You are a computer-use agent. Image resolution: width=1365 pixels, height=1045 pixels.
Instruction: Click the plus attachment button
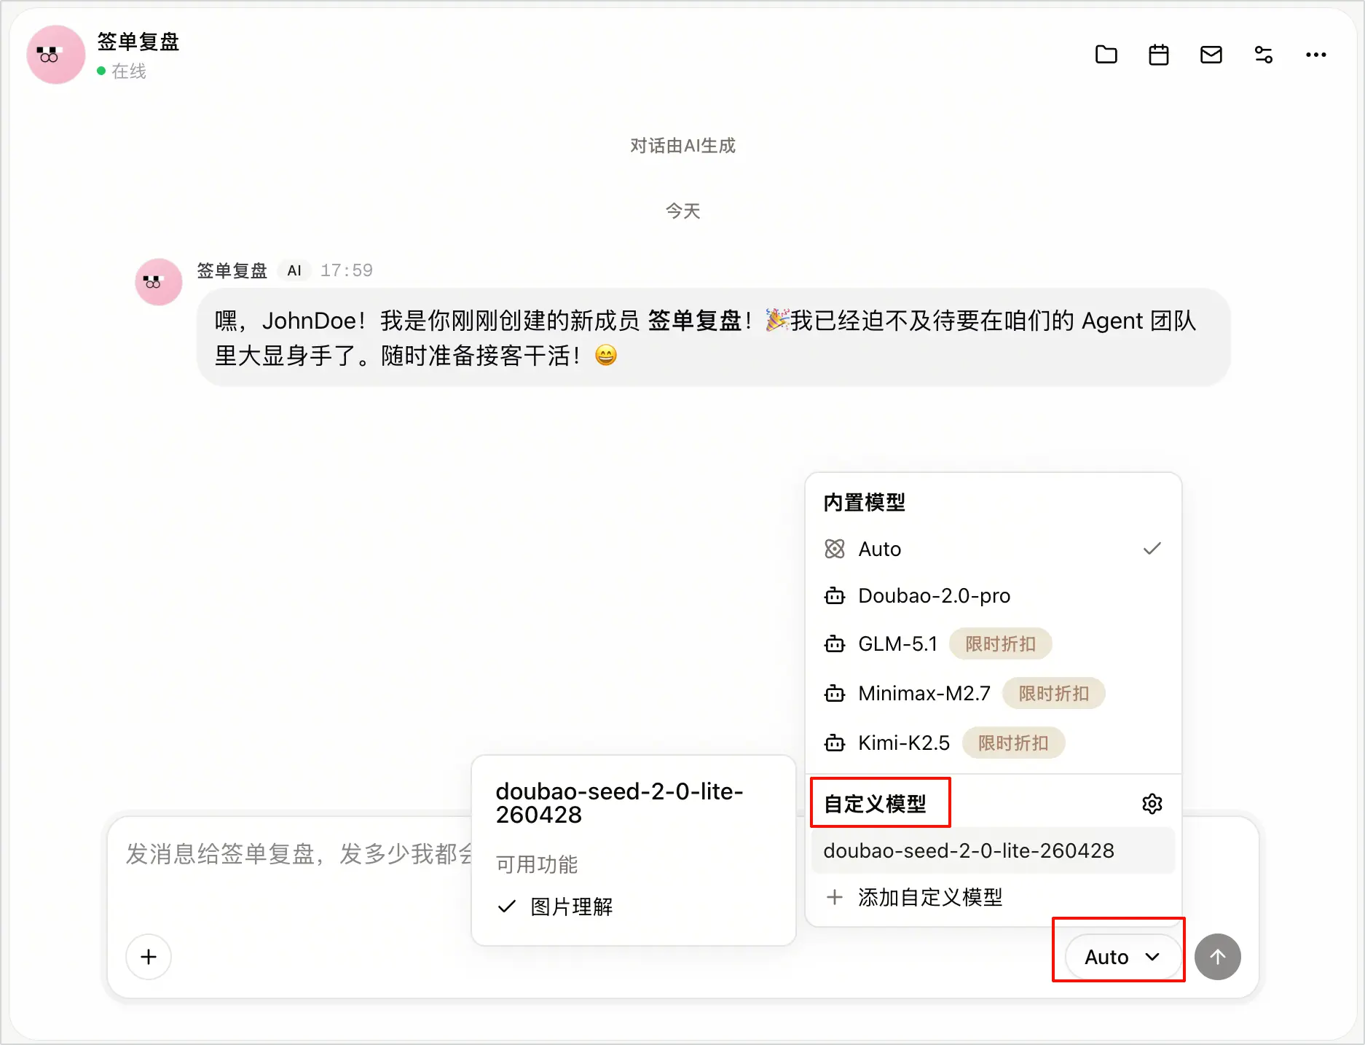point(149,957)
